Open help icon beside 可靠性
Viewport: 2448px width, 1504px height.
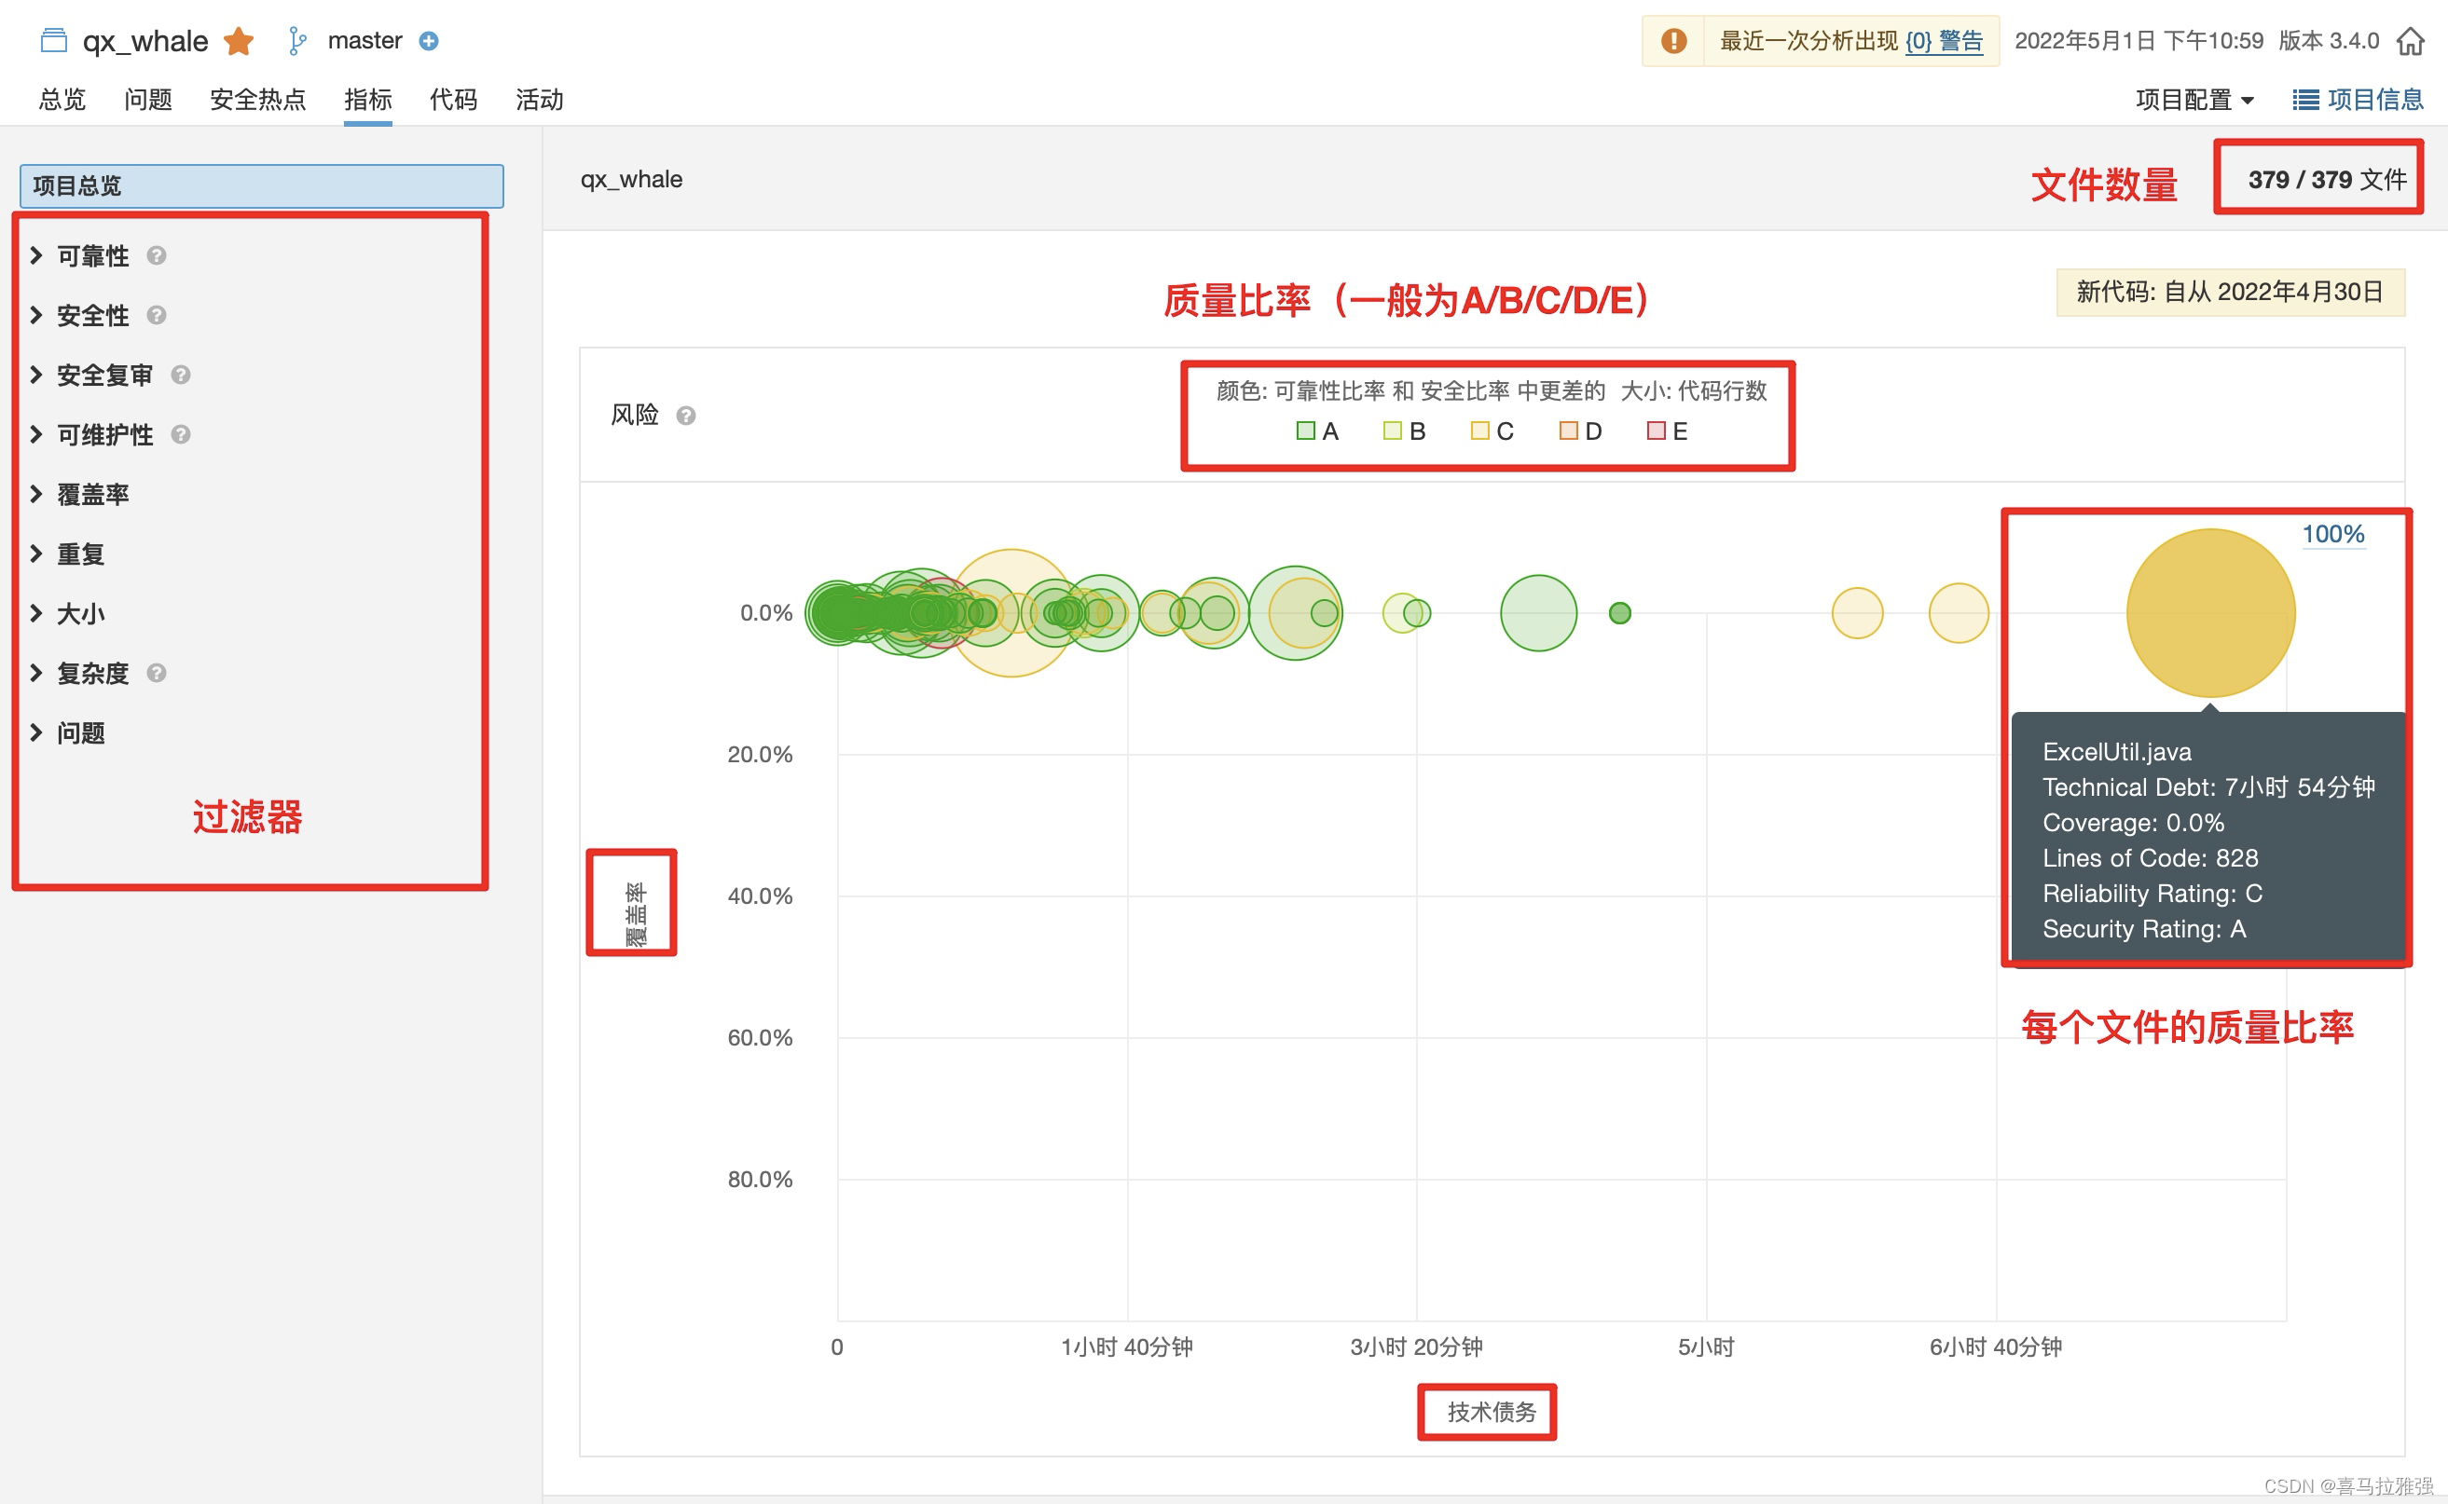(x=157, y=255)
